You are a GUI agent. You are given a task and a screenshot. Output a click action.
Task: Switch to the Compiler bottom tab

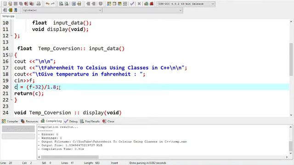10,121
